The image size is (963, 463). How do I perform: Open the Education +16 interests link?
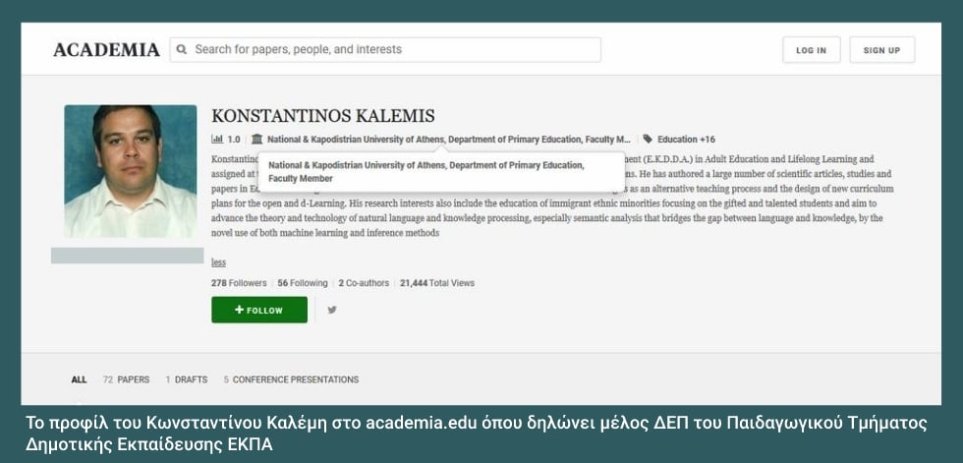point(686,140)
